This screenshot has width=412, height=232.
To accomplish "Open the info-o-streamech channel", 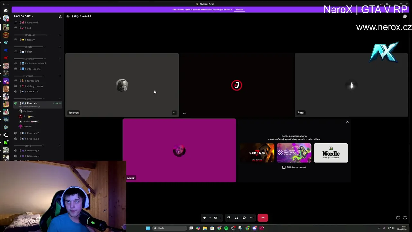I will click(x=38, y=63).
